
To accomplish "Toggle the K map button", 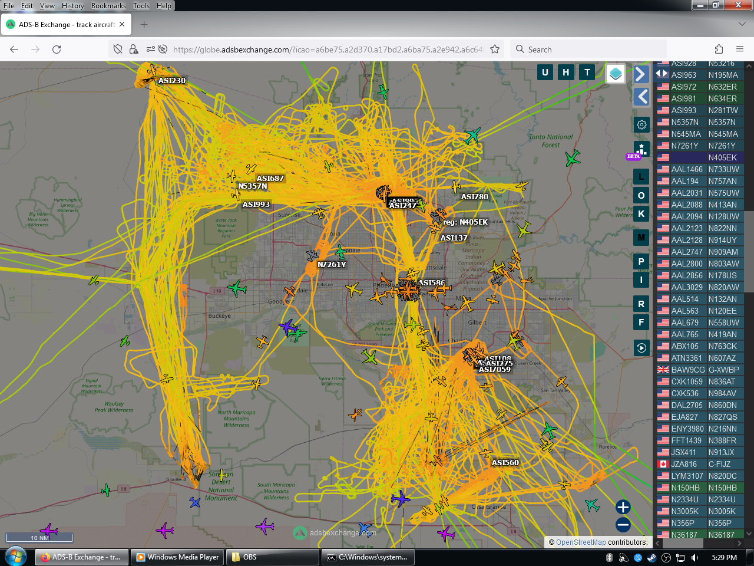I will 641,214.
